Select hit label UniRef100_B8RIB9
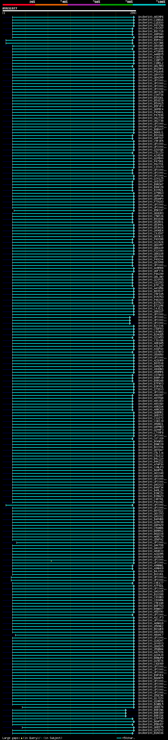 point(150,712)
